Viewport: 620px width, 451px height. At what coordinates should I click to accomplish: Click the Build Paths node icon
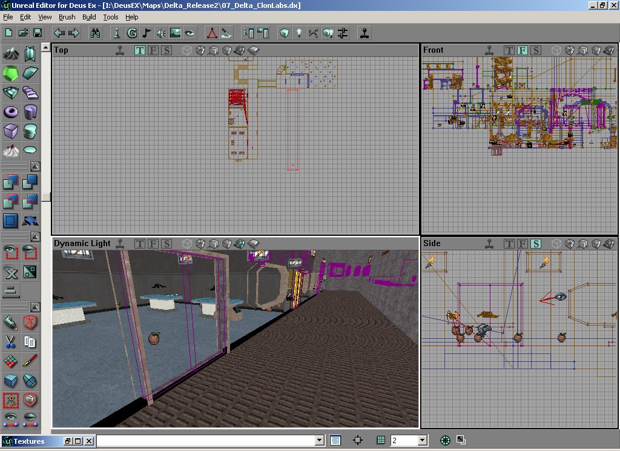(x=313, y=33)
